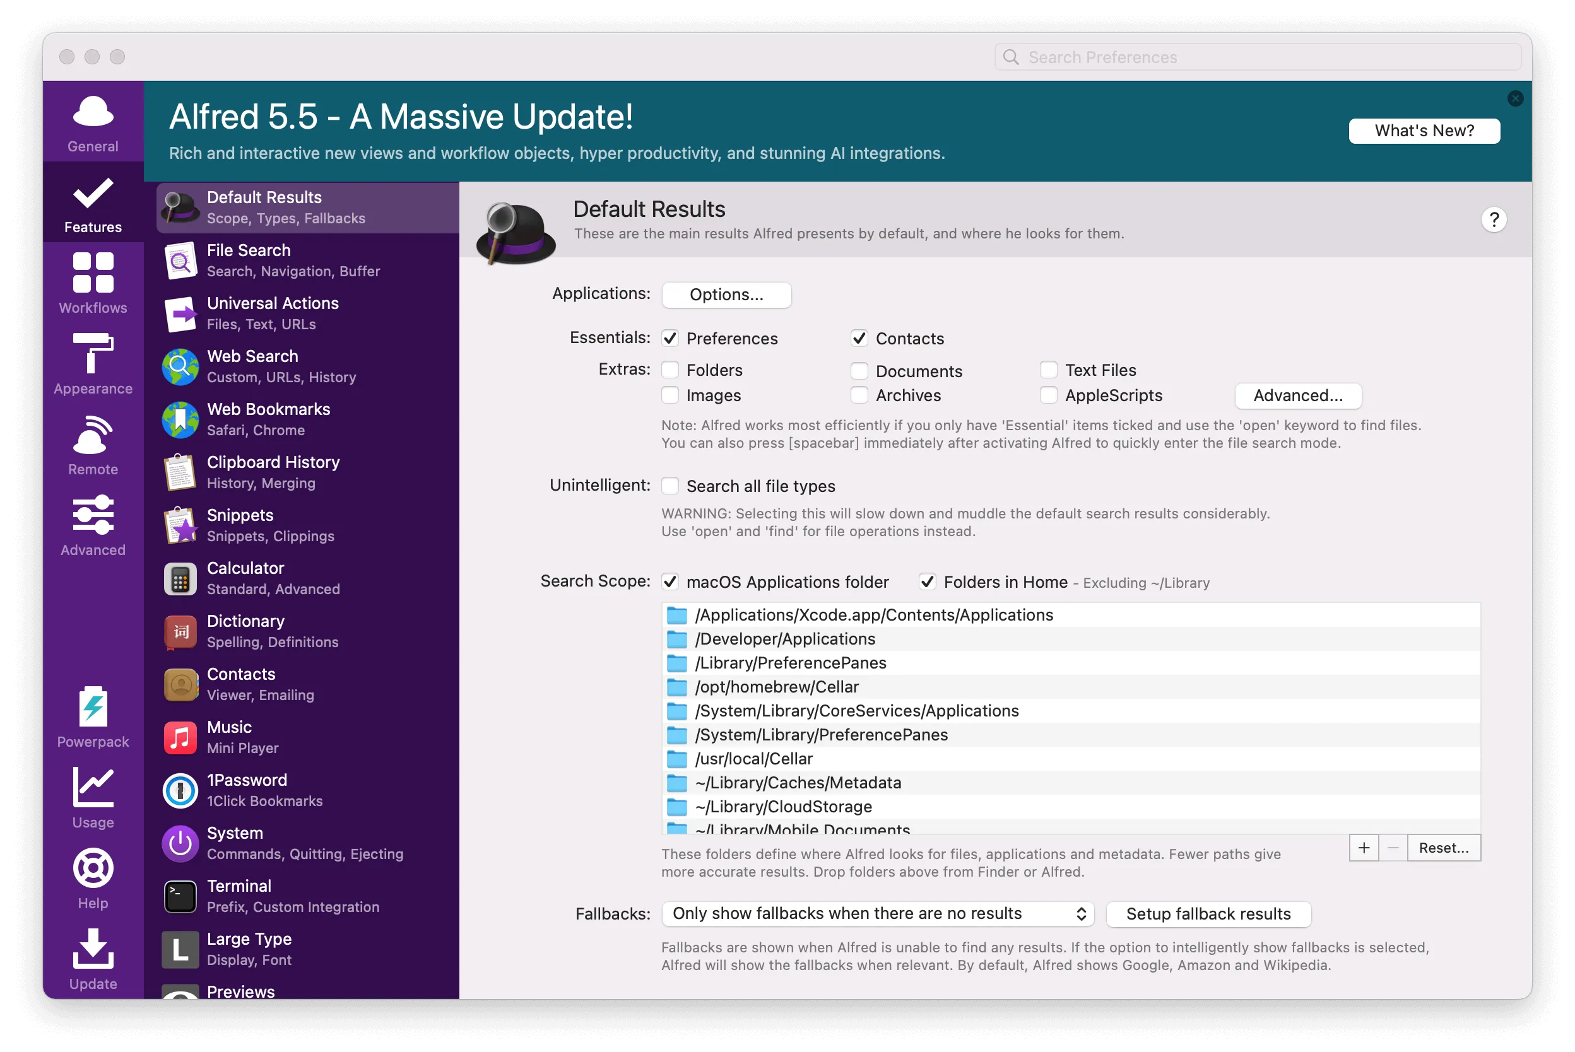Click the Music note icon
Screen dimensions: 1575x1052
(180, 737)
